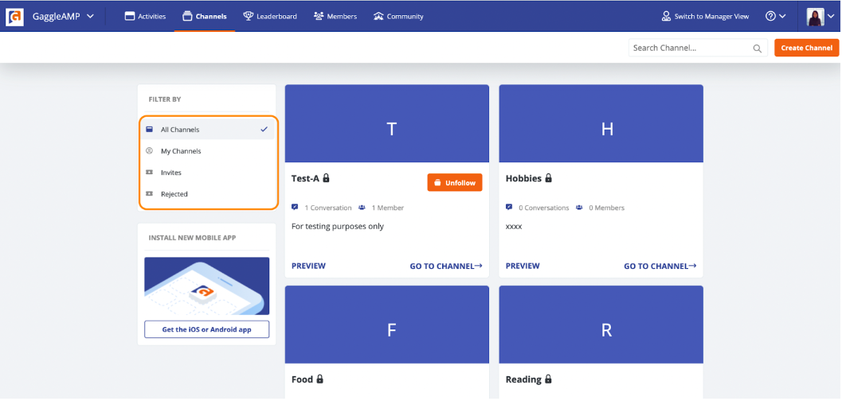Click the Leaderboard trophy icon
The image size is (842, 401).
(248, 16)
